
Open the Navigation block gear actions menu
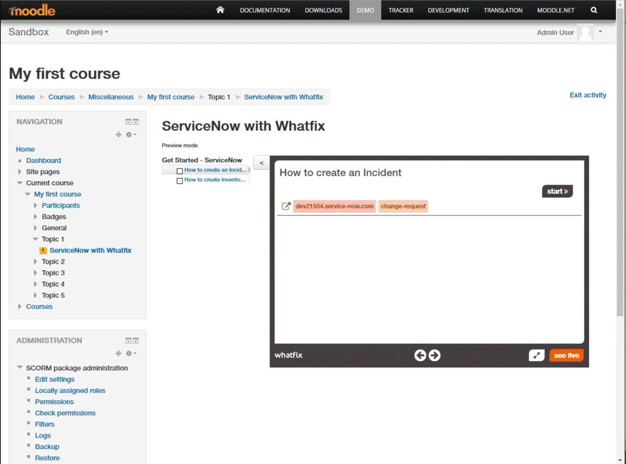[131, 134]
